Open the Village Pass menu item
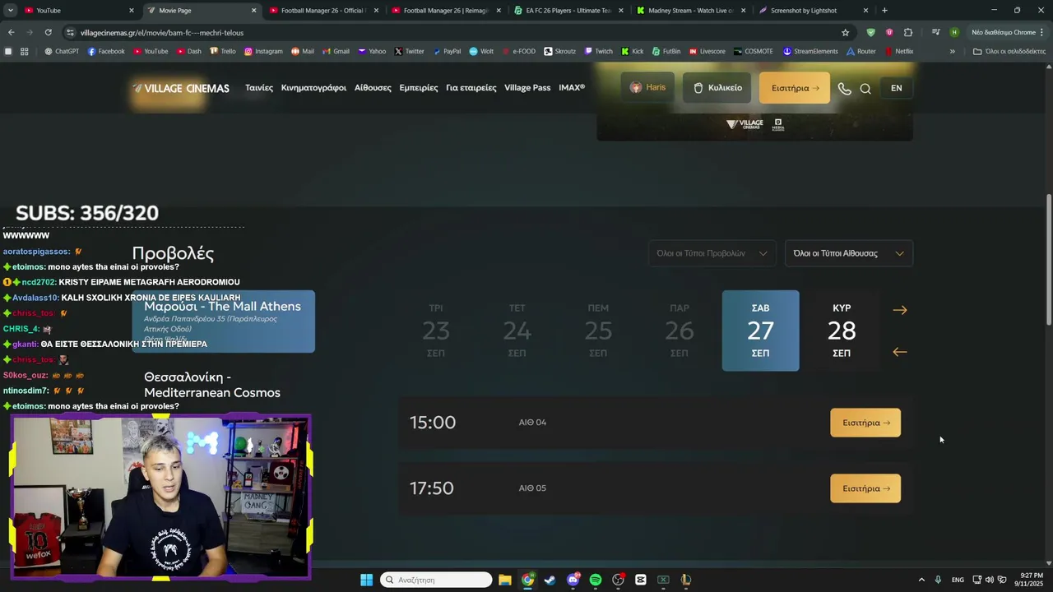 527,88
